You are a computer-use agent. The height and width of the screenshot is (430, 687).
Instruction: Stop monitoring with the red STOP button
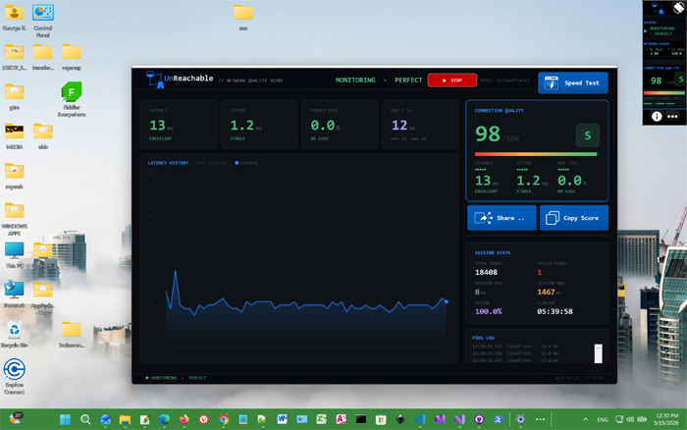[452, 81]
